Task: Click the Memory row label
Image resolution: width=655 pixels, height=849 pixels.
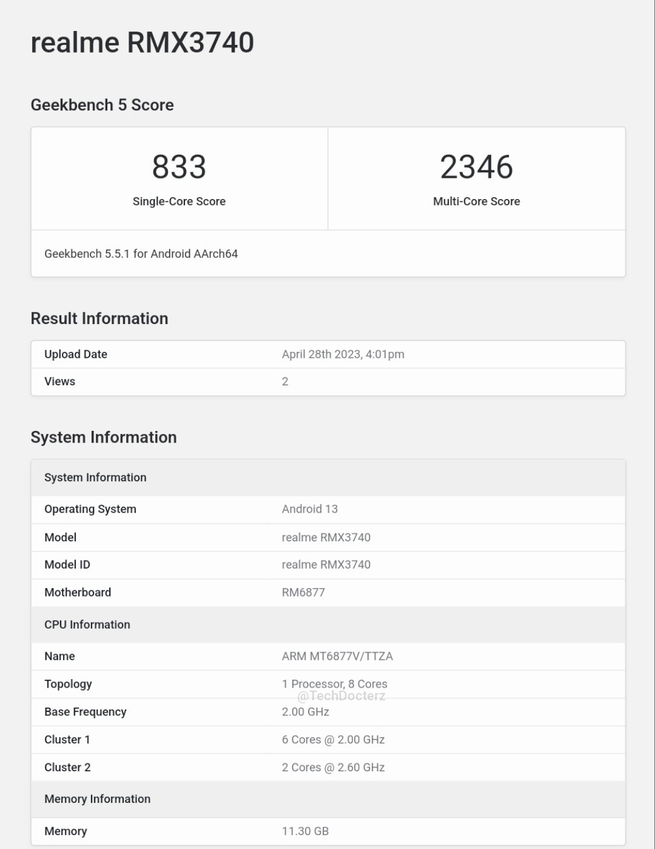Action: coord(65,831)
